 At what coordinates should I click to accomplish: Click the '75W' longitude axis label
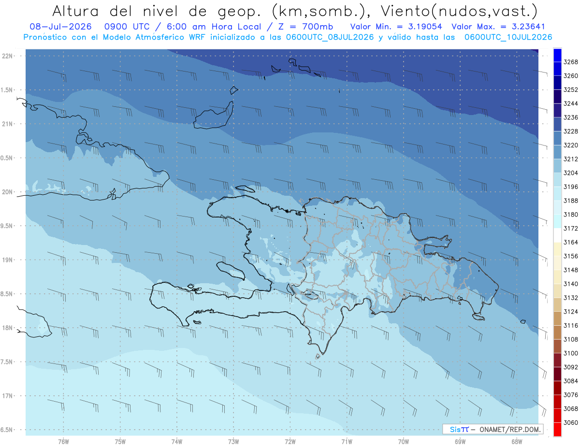(x=120, y=441)
